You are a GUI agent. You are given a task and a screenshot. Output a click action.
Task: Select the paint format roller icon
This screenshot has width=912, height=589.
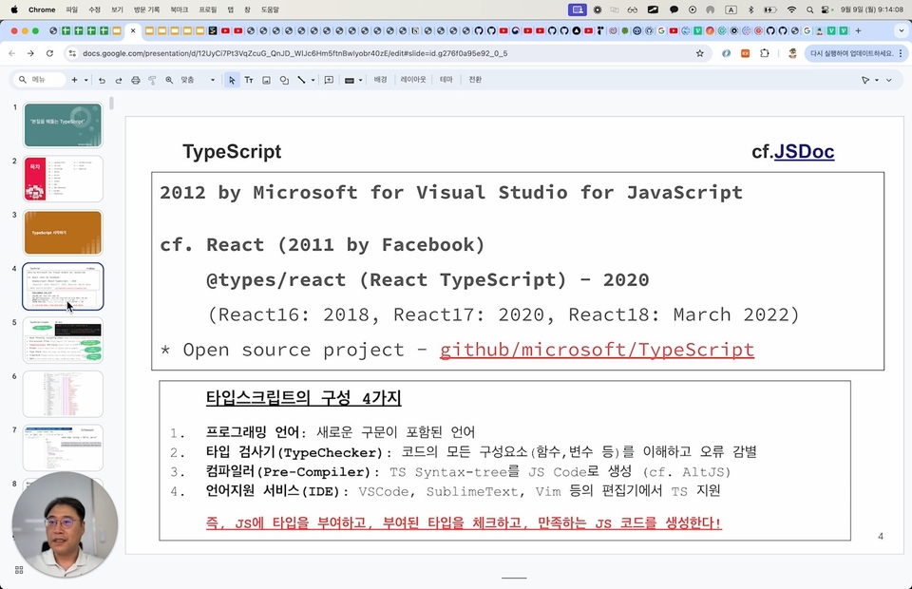click(x=152, y=80)
